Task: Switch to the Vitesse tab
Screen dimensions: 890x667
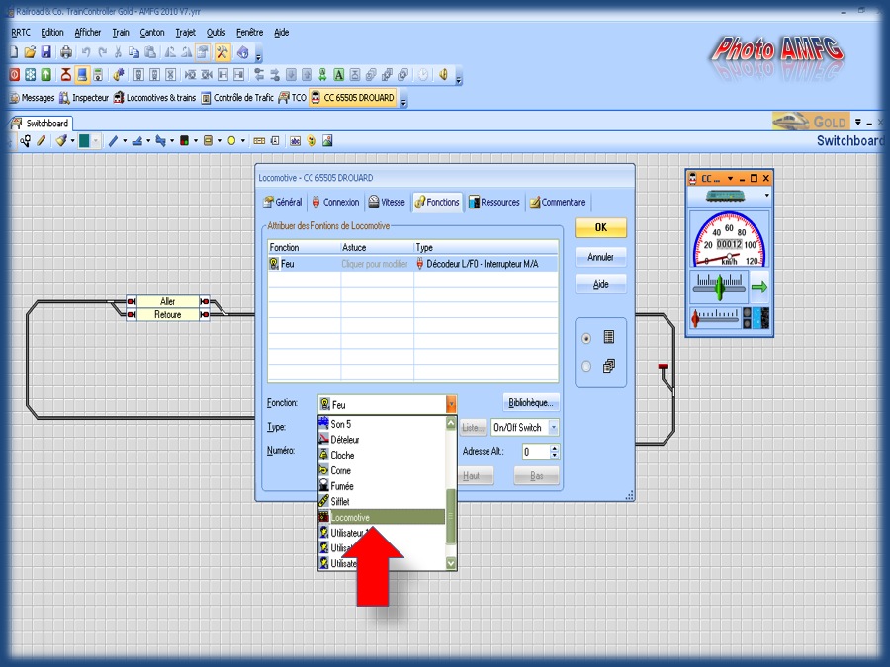Action: click(x=387, y=202)
